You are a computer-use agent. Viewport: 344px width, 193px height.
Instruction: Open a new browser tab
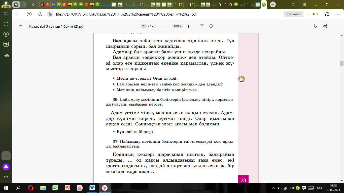pyautogui.click(x=273, y=4)
